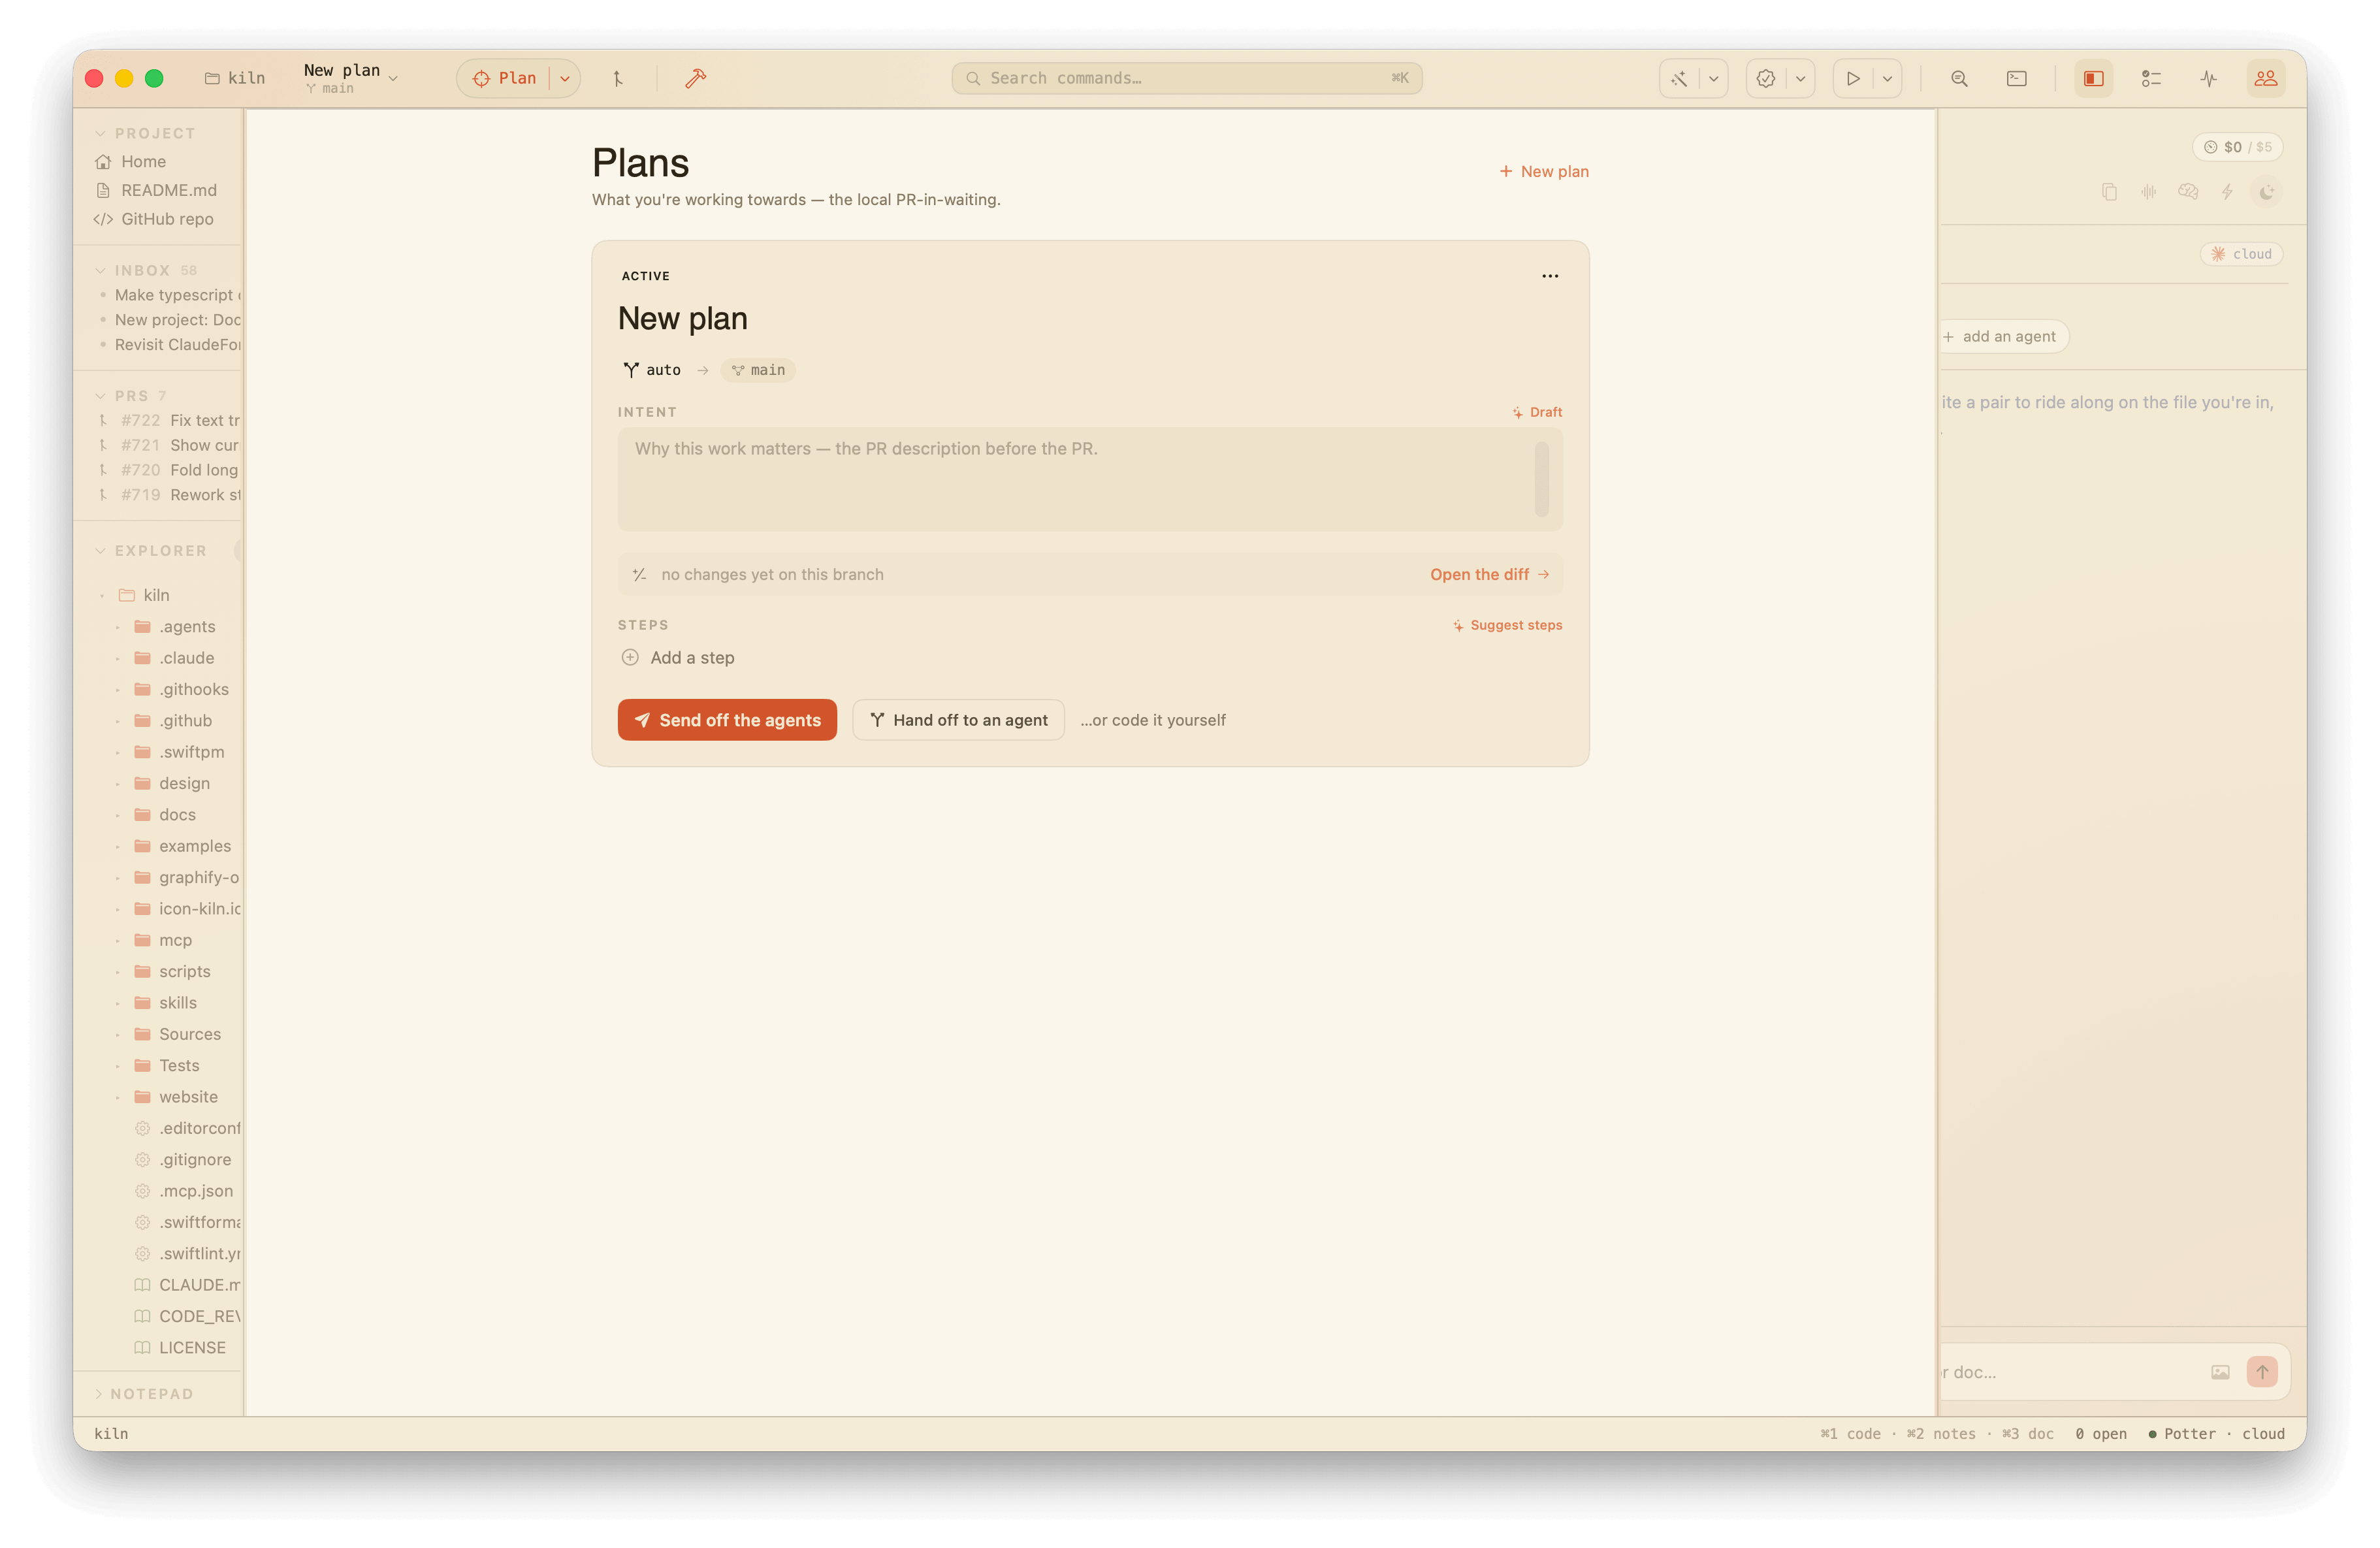2380x1548 pixels.
Task: Collapse the INBOX section
Action: (x=100, y=270)
